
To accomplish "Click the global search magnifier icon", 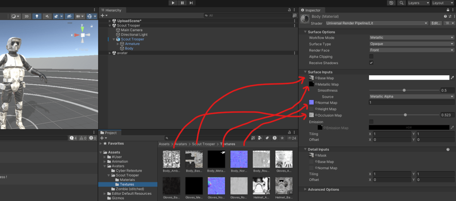I will (x=401, y=3).
